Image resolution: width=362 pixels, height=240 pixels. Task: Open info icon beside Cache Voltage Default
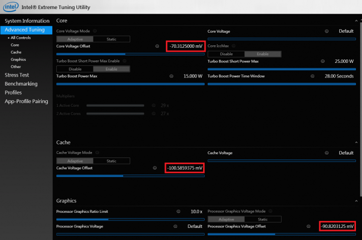click(x=327, y=153)
